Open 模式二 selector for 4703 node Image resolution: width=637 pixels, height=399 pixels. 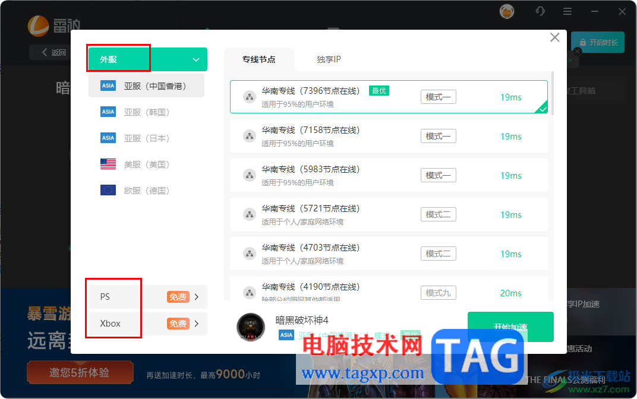click(439, 254)
